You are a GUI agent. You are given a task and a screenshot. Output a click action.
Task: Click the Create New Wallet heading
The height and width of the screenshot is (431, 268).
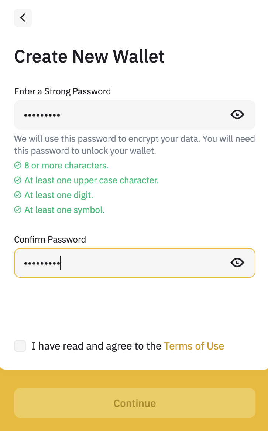tap(89, 57)
